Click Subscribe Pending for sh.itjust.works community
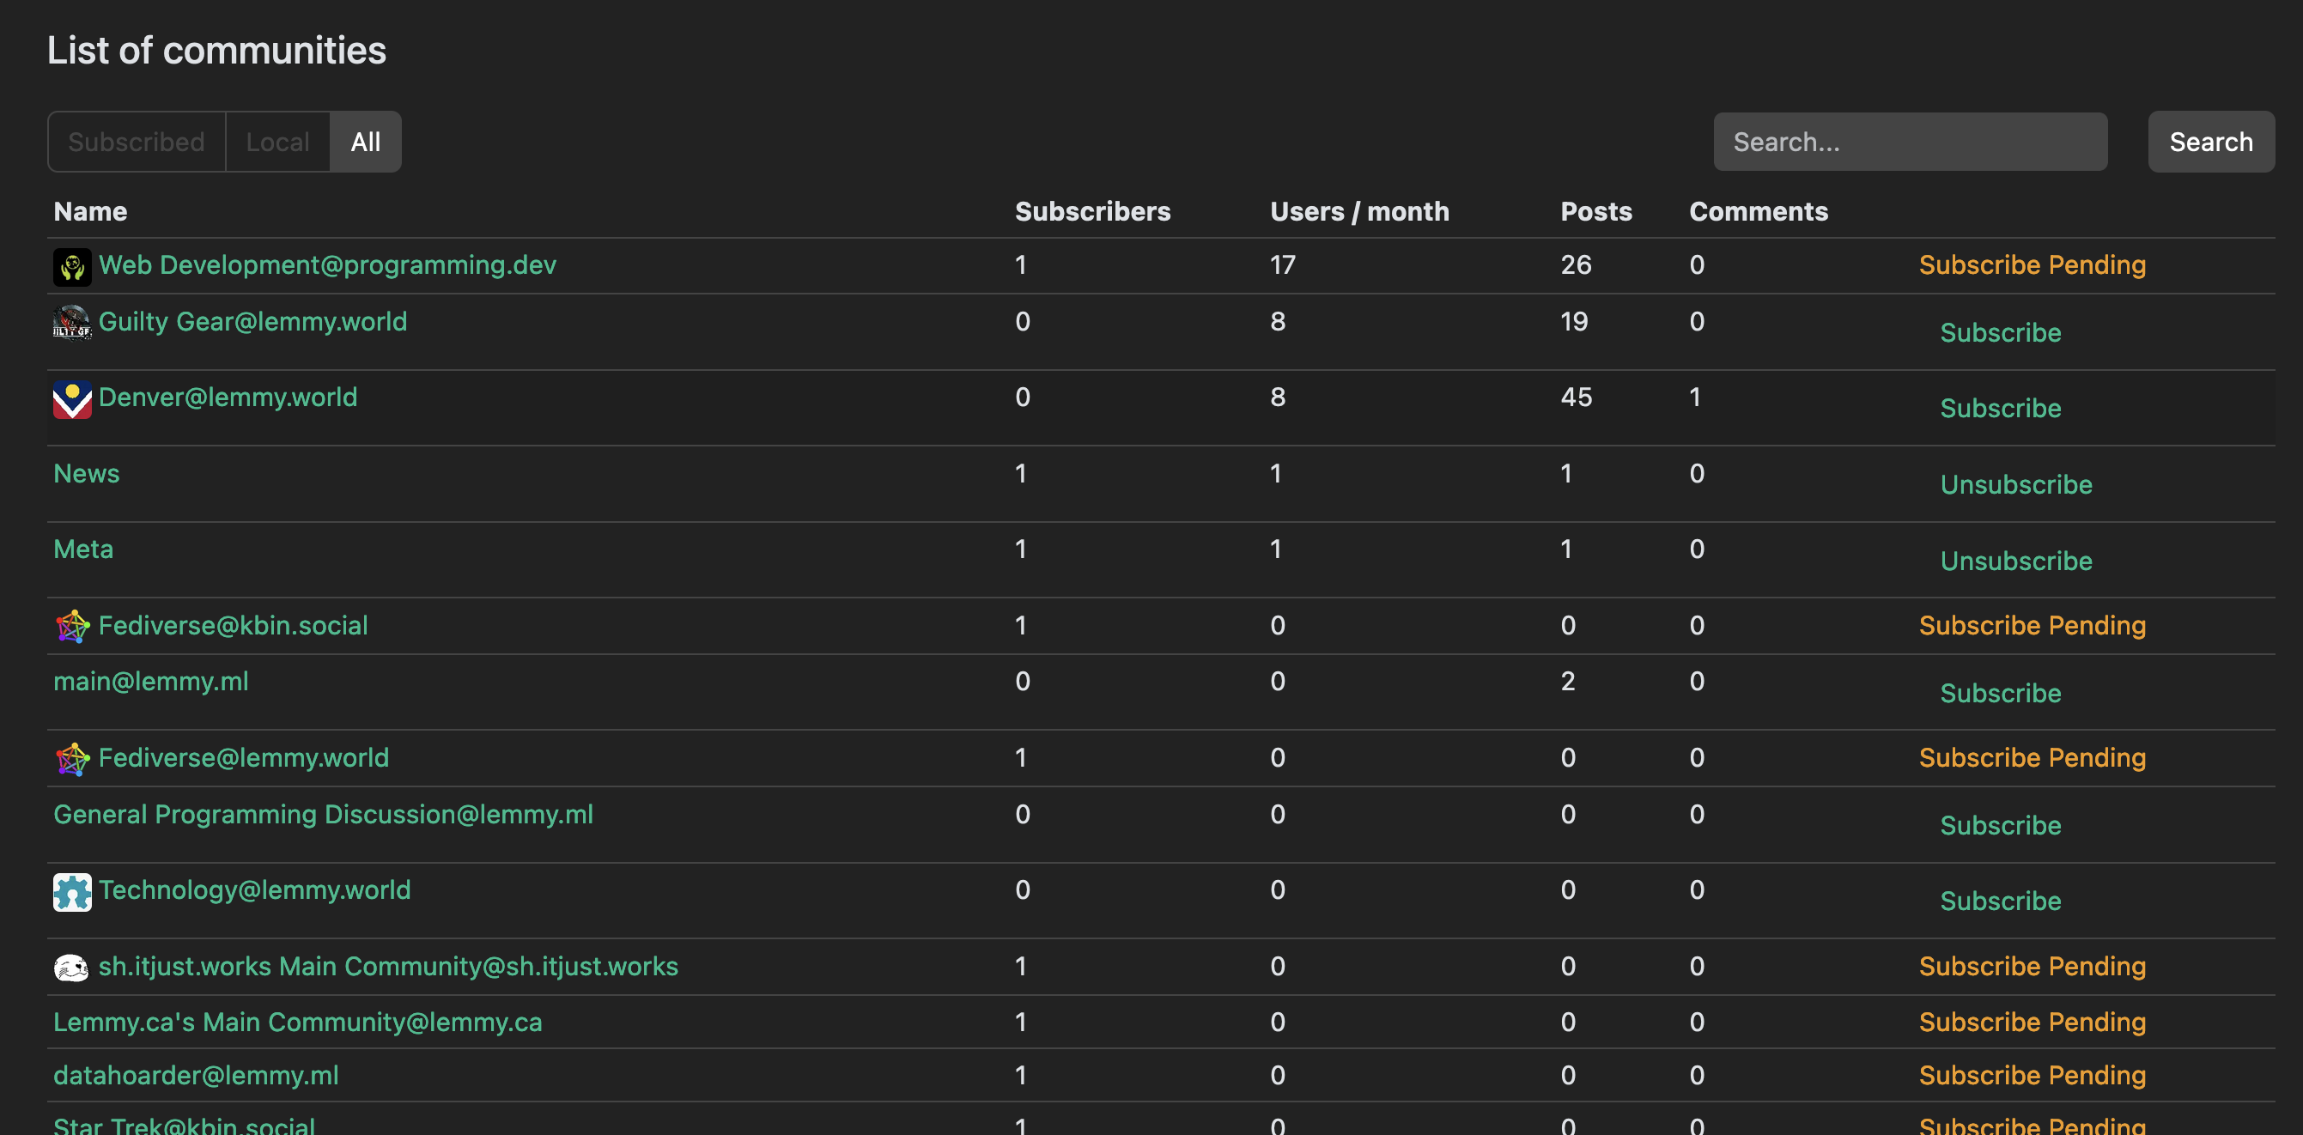Screen dimensions: 2303x1135 tap(2033, 966)
